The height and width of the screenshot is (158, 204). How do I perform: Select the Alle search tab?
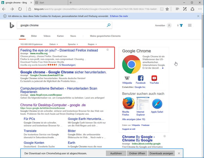coord(22,36)
